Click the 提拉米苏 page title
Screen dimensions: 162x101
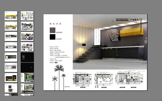click(x=56, y=24)
